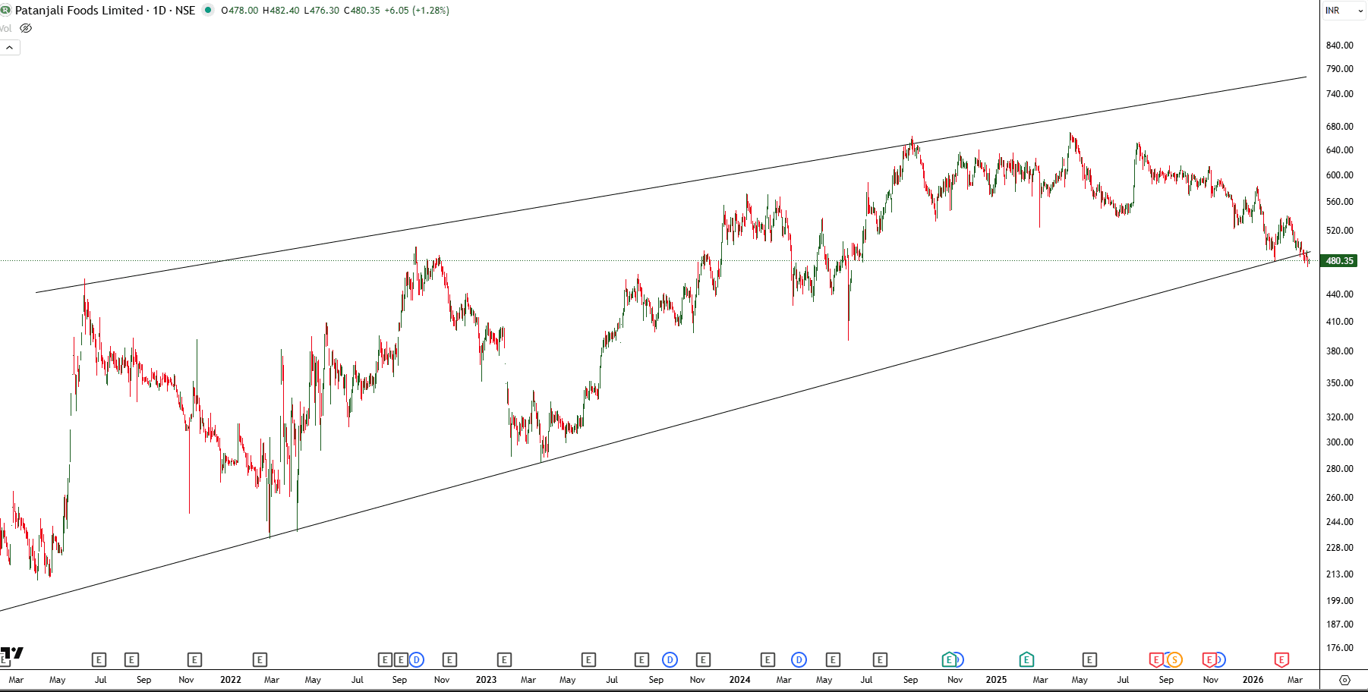Click the 560.00 price axis label
Screen dimensions: 1368x692
(1339, 202)
